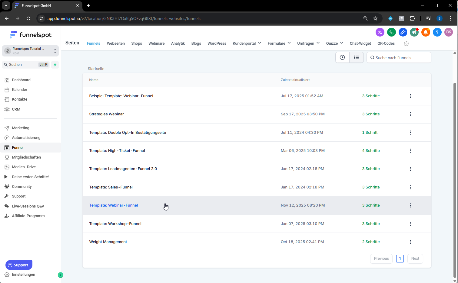Switch to recent history clock view
This screenshot has height=283, width=458.
click(342, 57)
